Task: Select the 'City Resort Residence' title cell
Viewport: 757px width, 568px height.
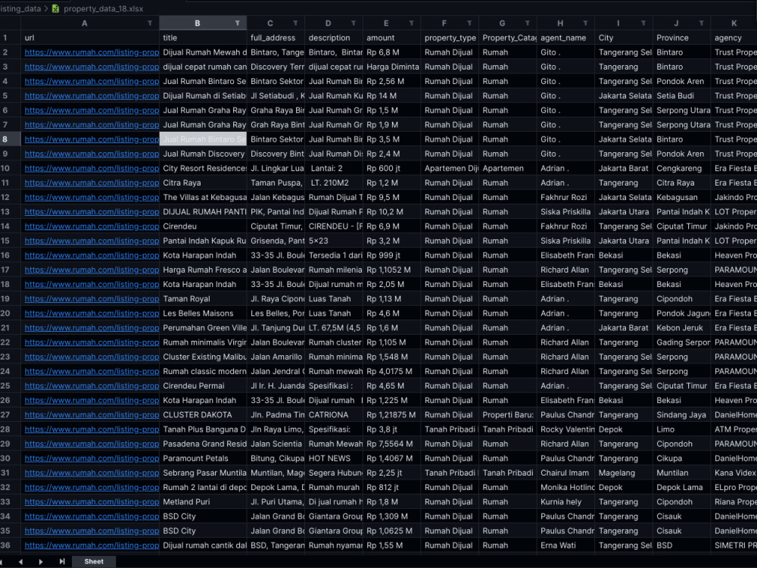Action: point(203,168)
